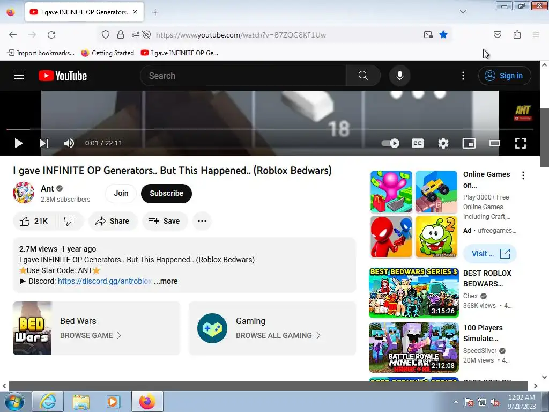
Task: Start voice search with microphone icon
Action: pos(400,76)
